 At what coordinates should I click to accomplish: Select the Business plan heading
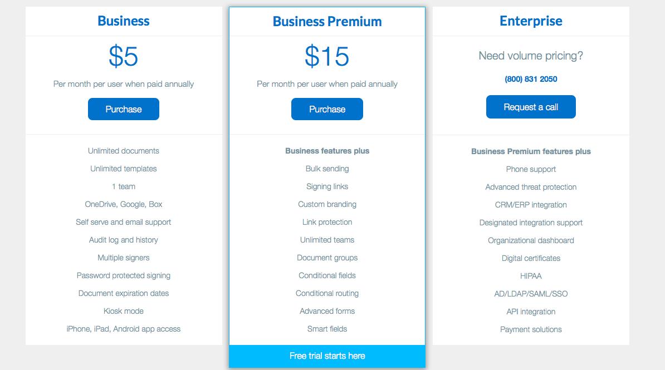[x=124, y=21]
